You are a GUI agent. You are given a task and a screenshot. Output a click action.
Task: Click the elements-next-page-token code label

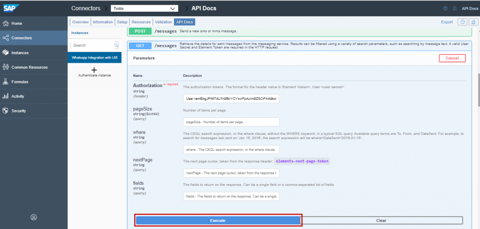click(x=301, y=161)
